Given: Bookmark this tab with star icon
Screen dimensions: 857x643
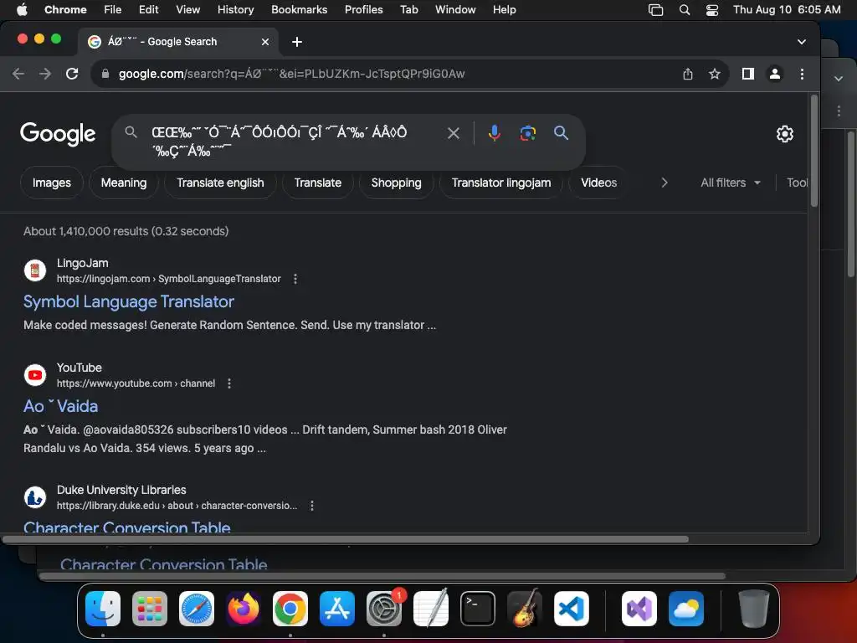Looking at the screenshot, I should (715, 74).
